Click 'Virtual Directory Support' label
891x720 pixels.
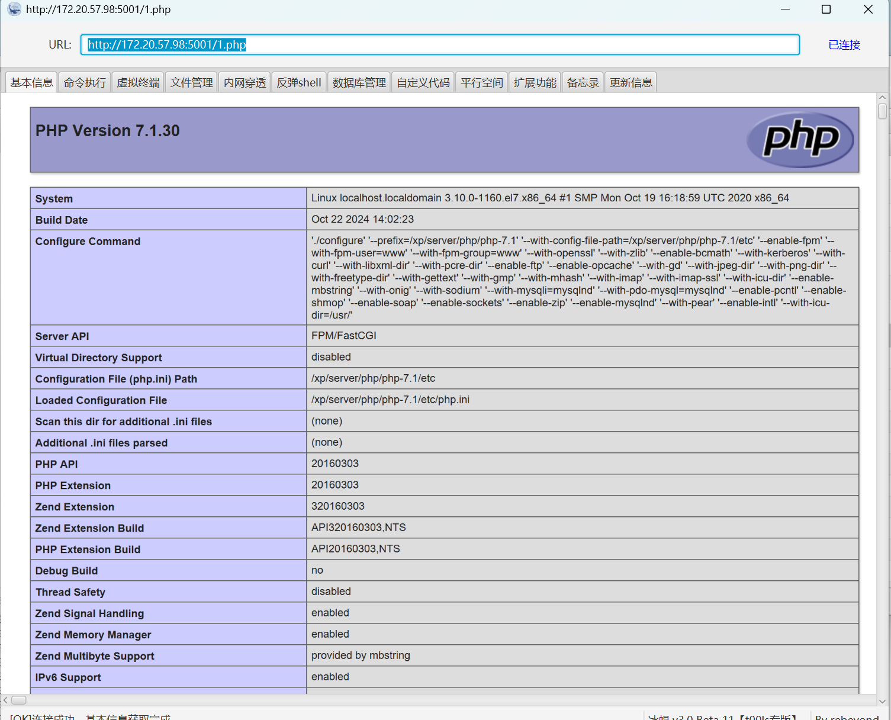coord(98,358)
